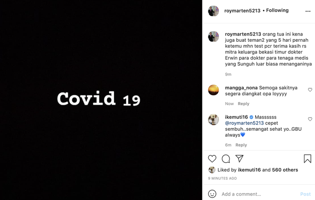
Task: Share post using paper plane icon
Action: pos(239,159)
